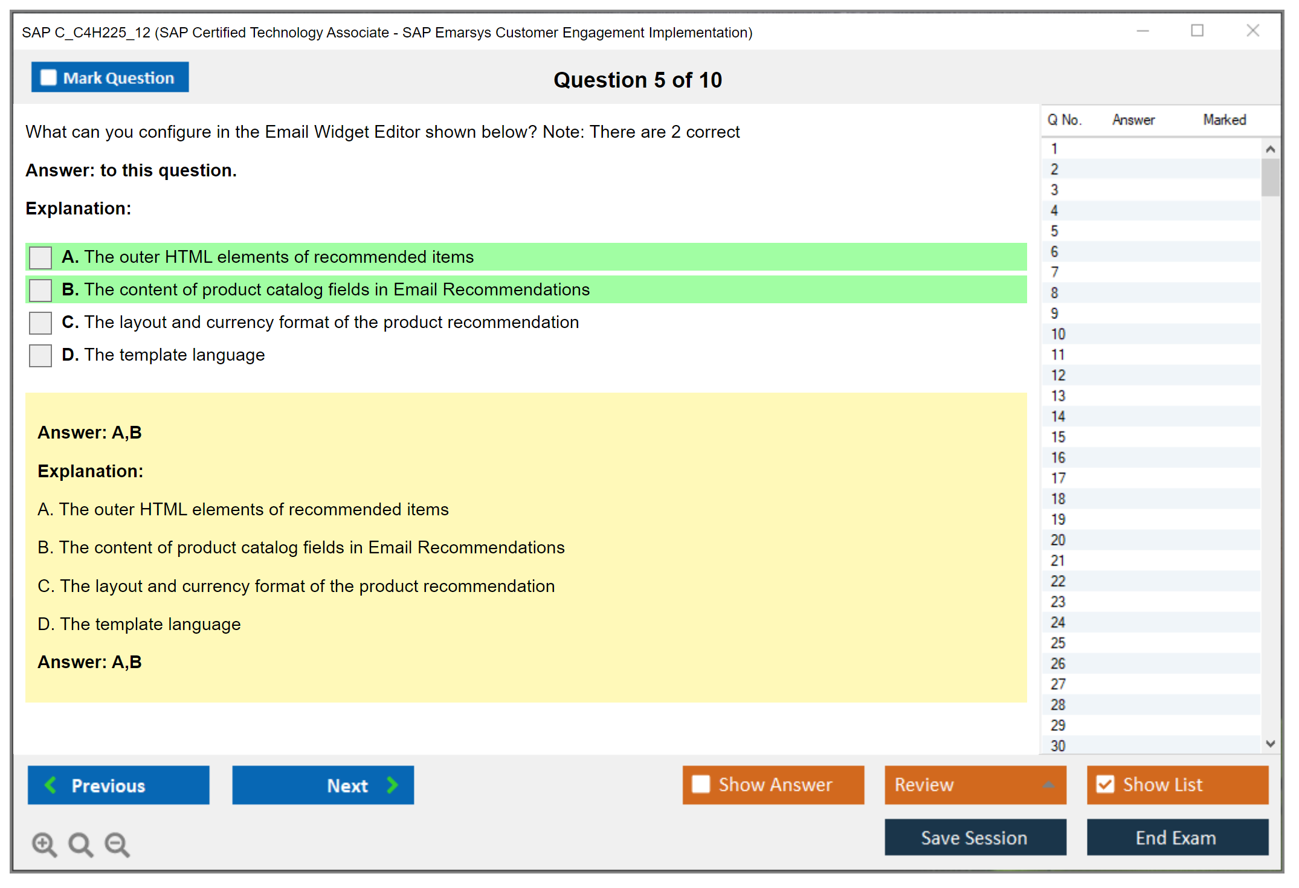Minimize the exam window

(1143, 31)
